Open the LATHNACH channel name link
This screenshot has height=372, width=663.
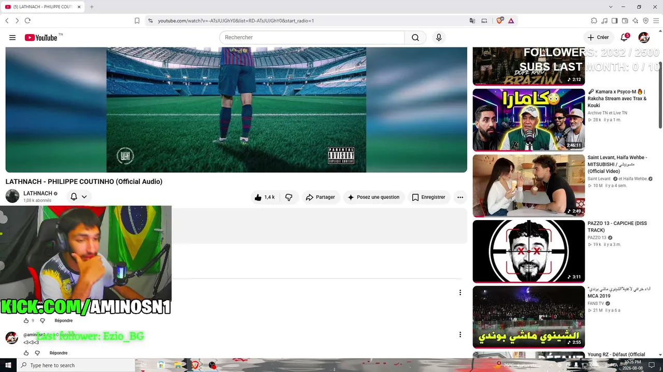[x=38, y=194]
